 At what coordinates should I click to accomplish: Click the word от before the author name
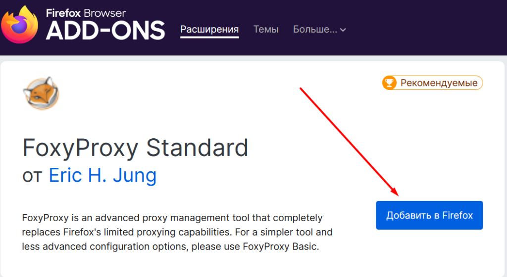click(x=32, y=176)
